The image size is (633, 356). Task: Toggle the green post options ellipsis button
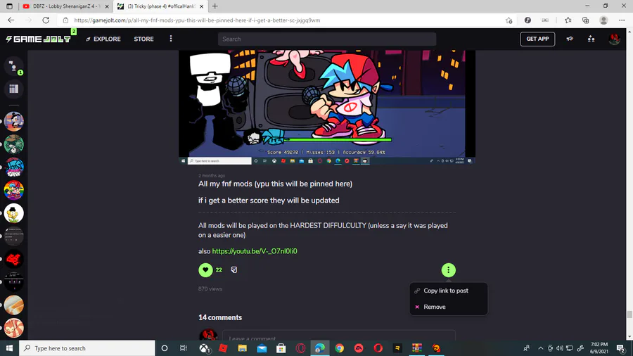448,270
